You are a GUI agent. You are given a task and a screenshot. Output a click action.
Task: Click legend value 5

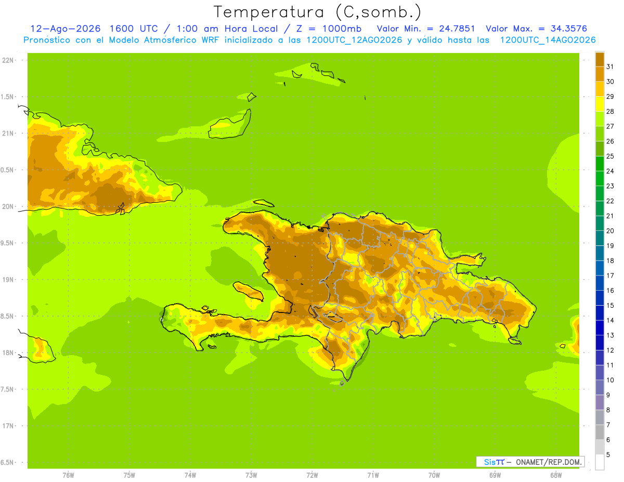pos(608,454)
